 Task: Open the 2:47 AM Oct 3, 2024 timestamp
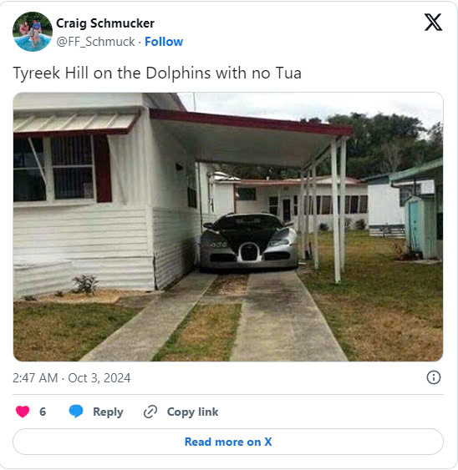pos(71,378)
